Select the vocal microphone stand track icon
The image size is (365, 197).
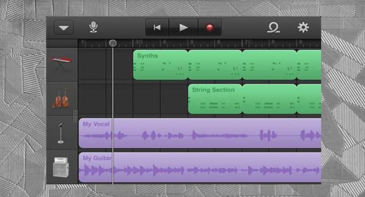coord(61,133)
